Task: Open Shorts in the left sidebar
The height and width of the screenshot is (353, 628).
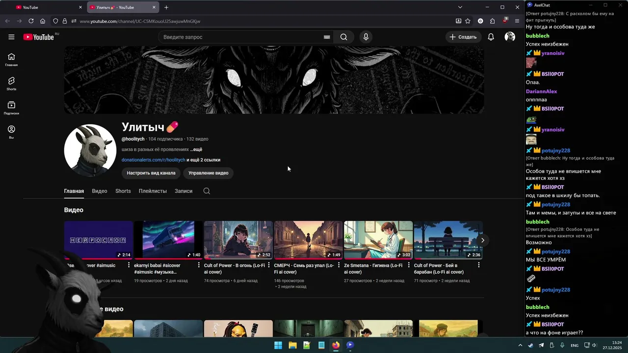Action: pyautogui.click(x=11, y=84)
